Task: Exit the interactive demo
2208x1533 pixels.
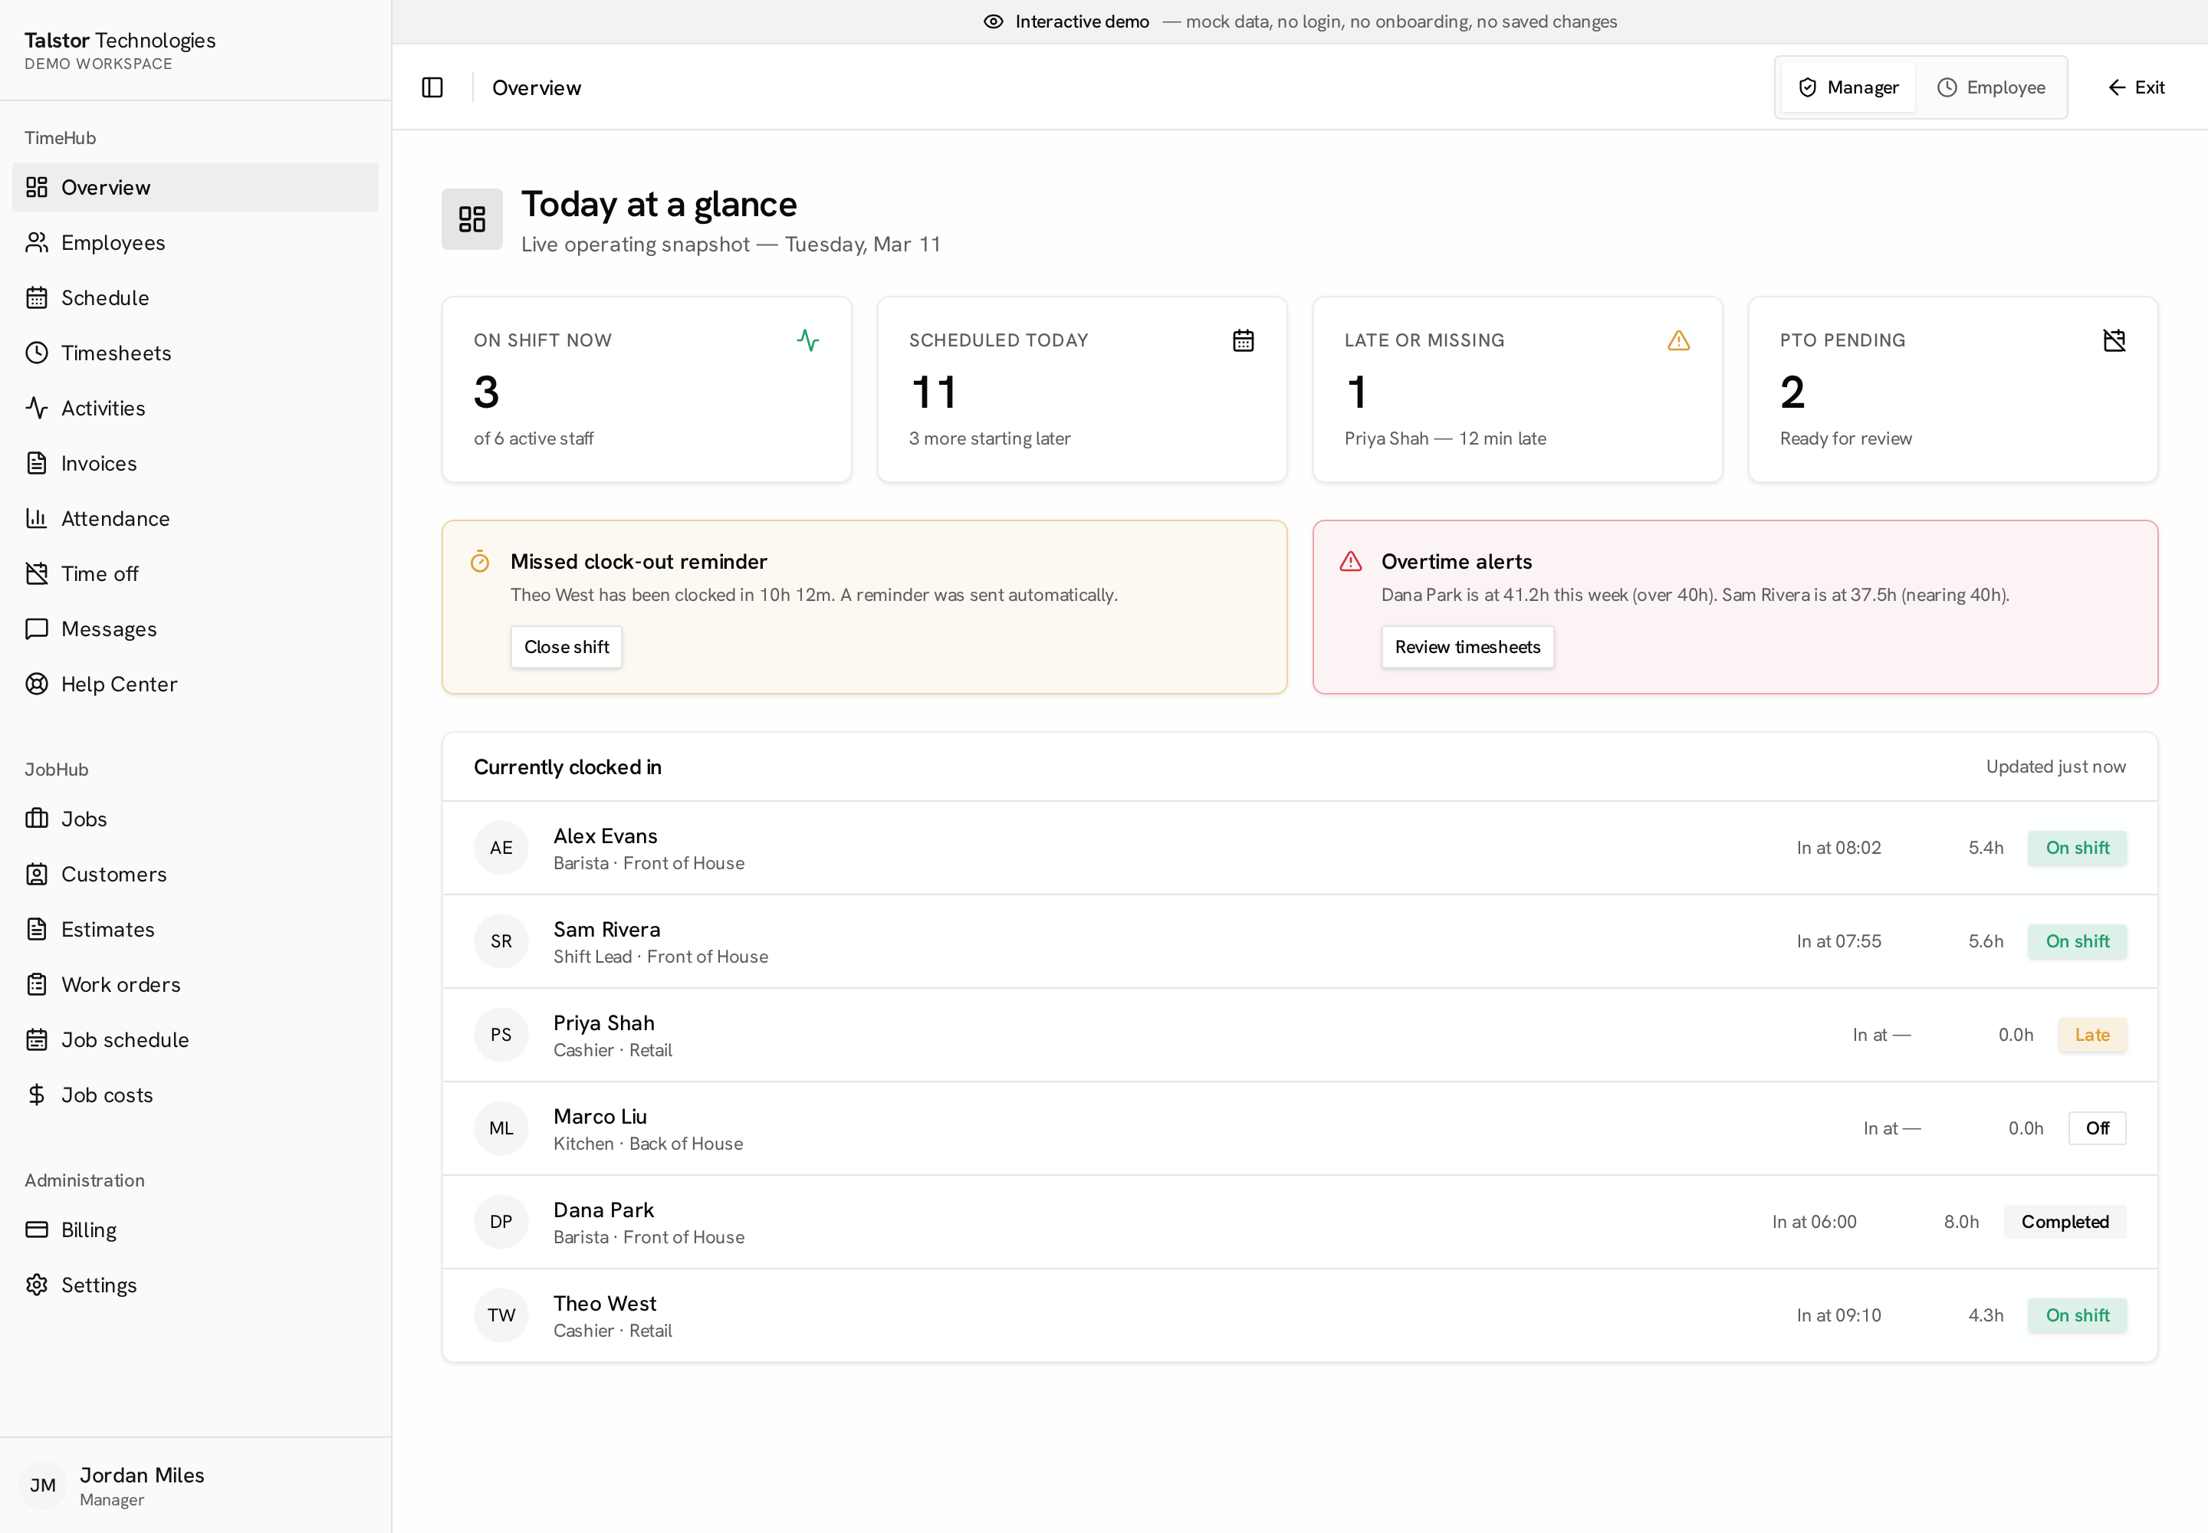Action: (x=2136, y=87)
